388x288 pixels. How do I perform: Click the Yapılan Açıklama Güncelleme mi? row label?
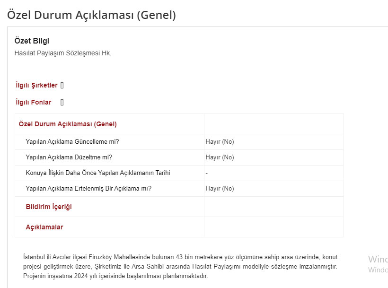click(72, 142)
